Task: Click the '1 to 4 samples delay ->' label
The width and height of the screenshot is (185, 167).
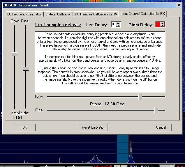Action: pos(58,25)
